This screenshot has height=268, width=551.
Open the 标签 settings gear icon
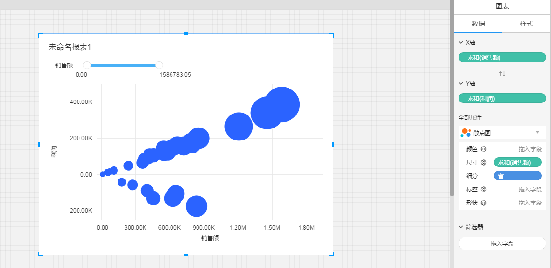point(484,189)
